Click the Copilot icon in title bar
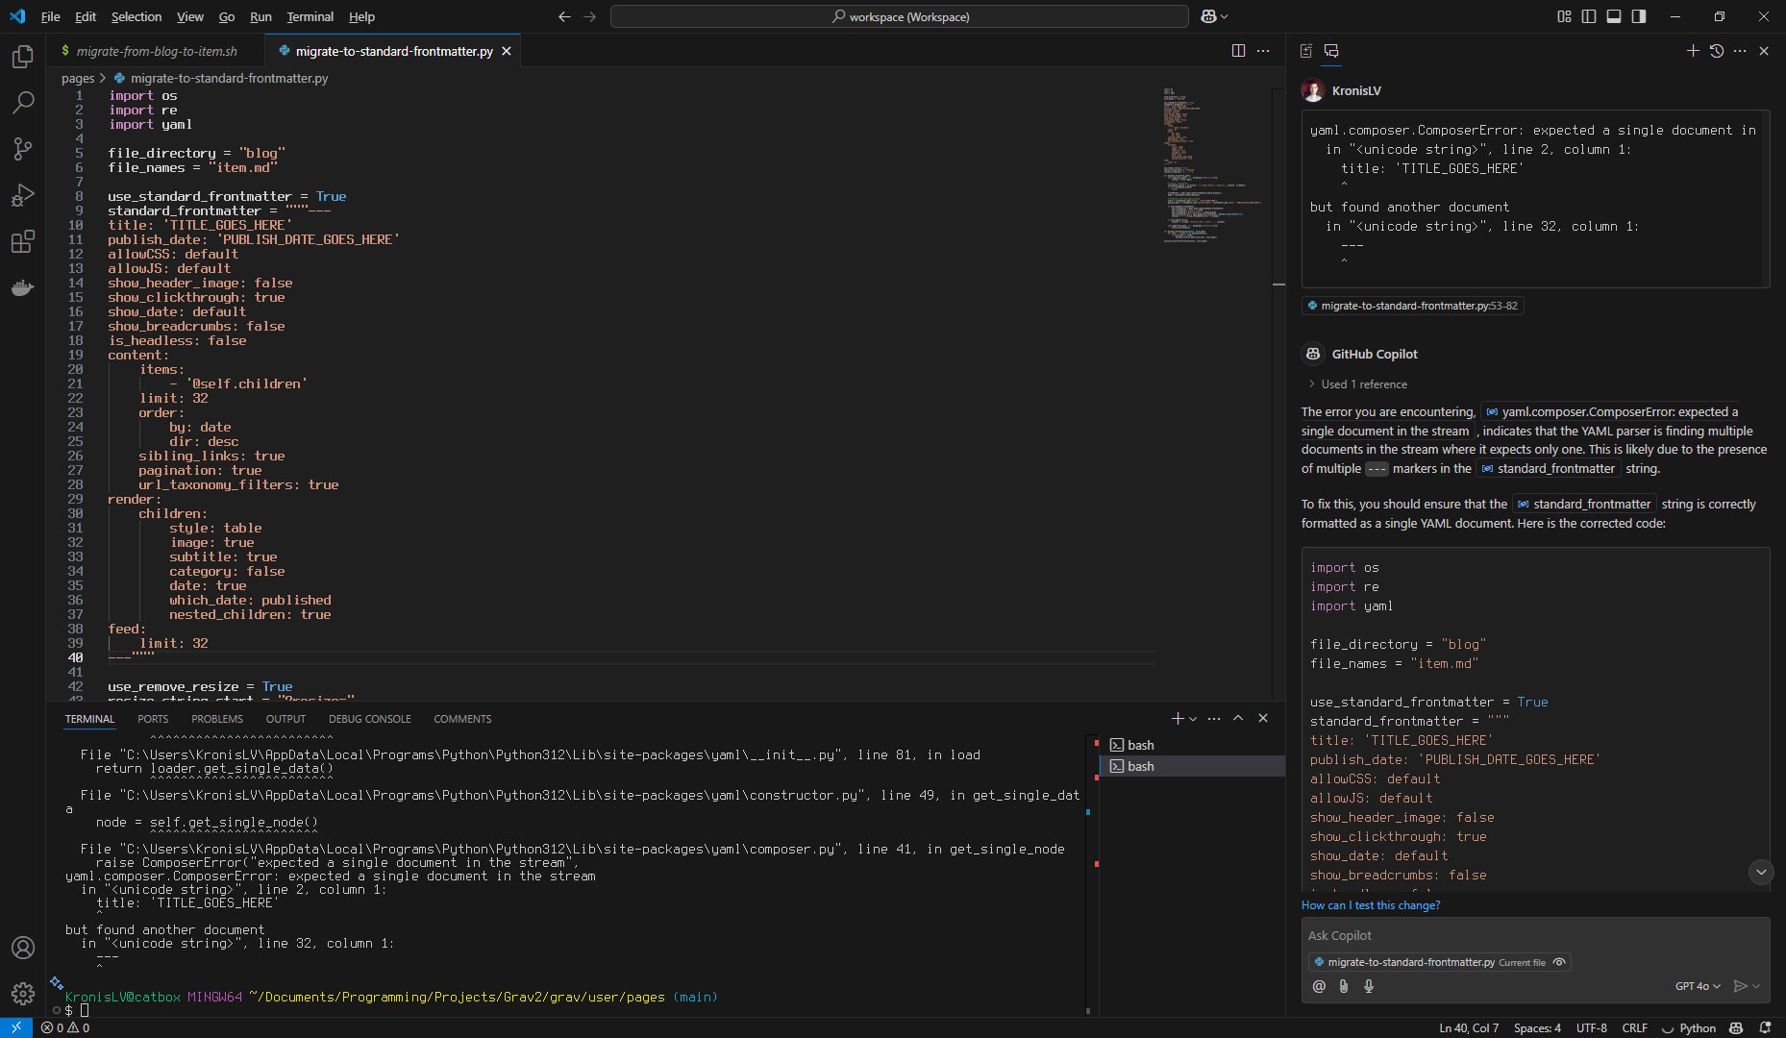 (1208, 16)
